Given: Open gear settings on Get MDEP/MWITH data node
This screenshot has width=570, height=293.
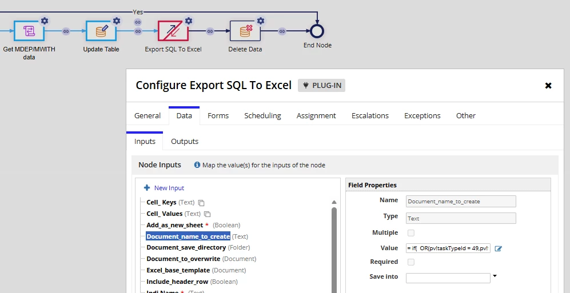Looking at the screenshot, I should tap(45, 21).
